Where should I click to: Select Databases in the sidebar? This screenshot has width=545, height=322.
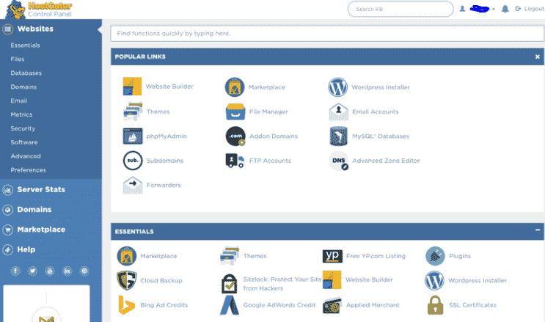26,73
